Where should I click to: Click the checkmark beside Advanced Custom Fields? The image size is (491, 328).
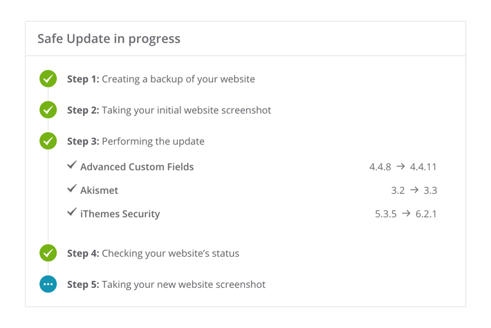pos(72,166)
